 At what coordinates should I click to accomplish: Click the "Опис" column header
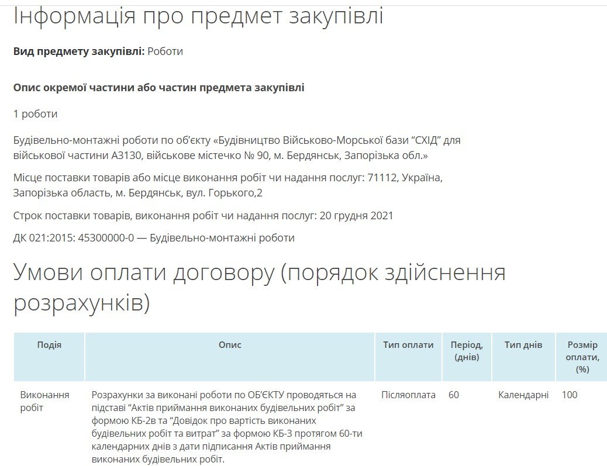click(x=230, y=345)
